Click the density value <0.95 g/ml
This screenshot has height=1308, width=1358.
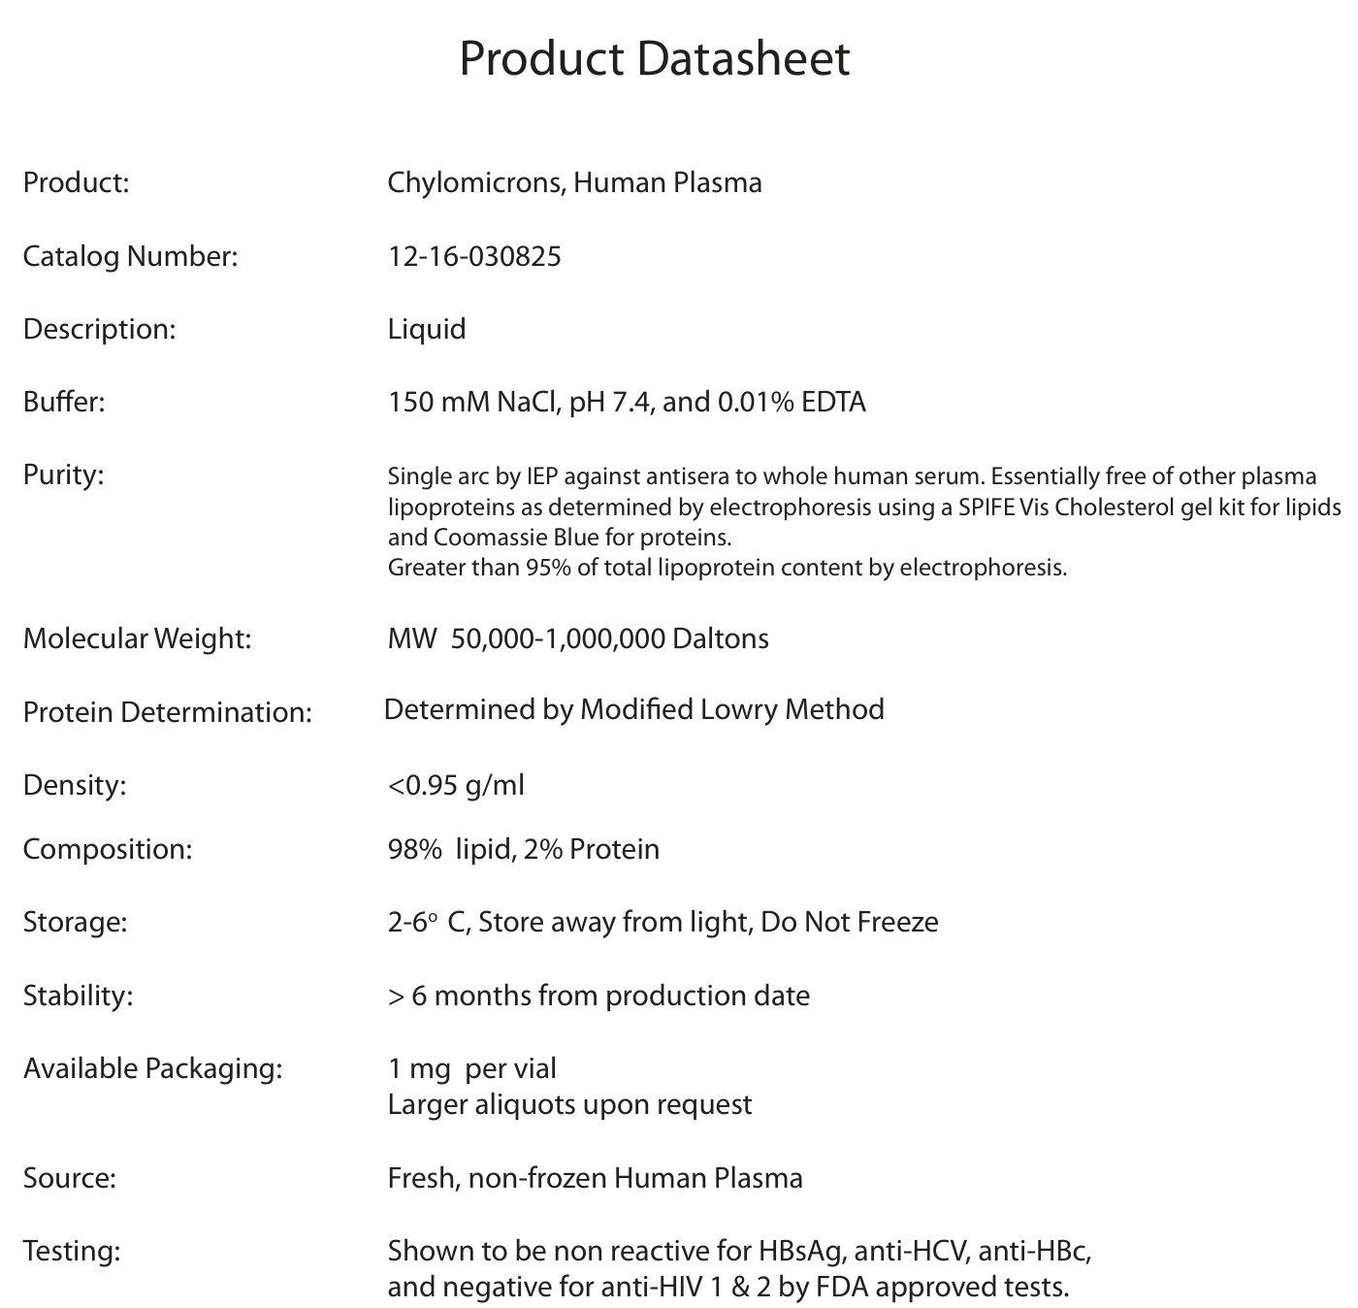click(x=456, y=785)
